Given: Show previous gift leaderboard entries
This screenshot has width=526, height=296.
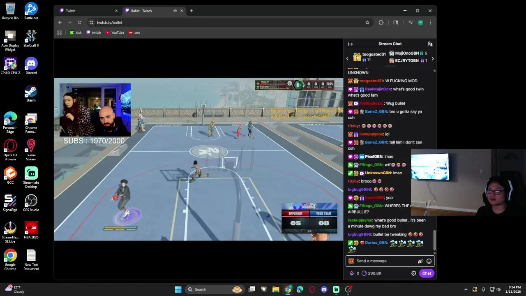Looking at the screenshot, I should coord(347,59).
